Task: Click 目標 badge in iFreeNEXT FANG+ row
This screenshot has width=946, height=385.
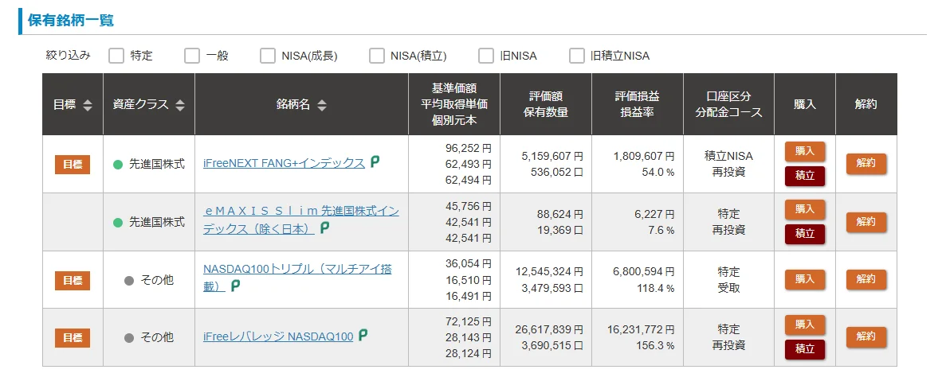Action: pos(73,165)
